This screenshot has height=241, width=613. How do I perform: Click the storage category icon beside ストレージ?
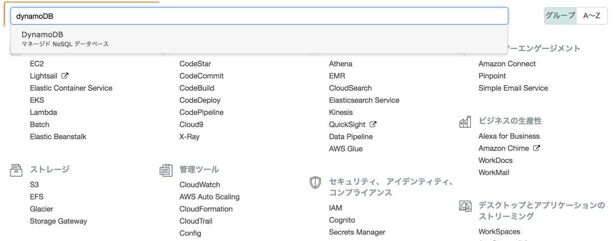16,170
